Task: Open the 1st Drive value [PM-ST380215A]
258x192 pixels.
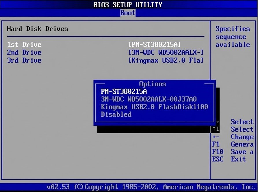Action: (155, 45)
